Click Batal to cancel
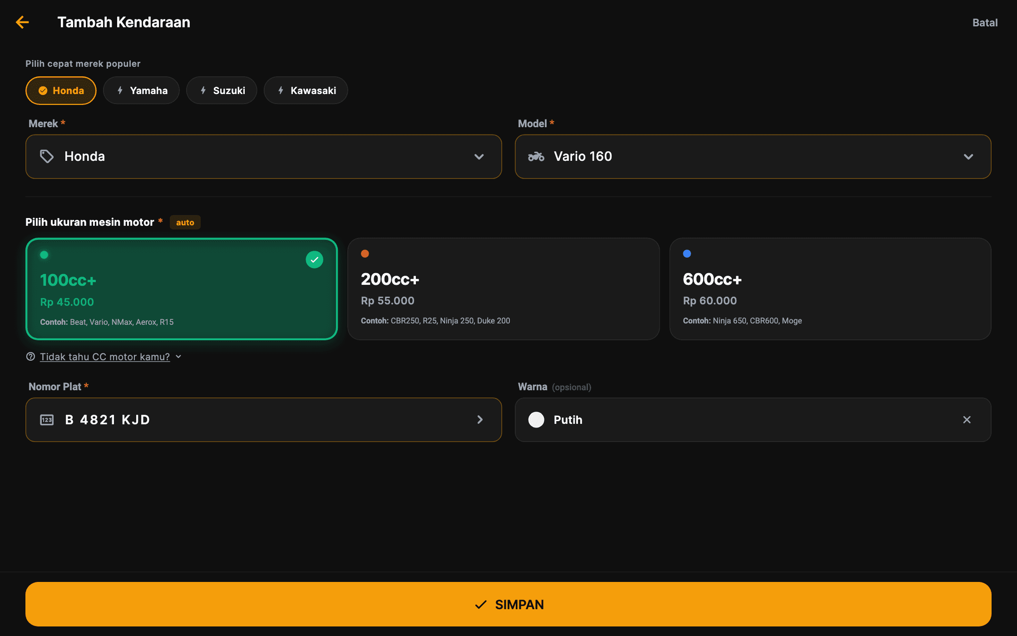Image resolution: width=1017 pixels, height=636 pixels. pos(985,23)
